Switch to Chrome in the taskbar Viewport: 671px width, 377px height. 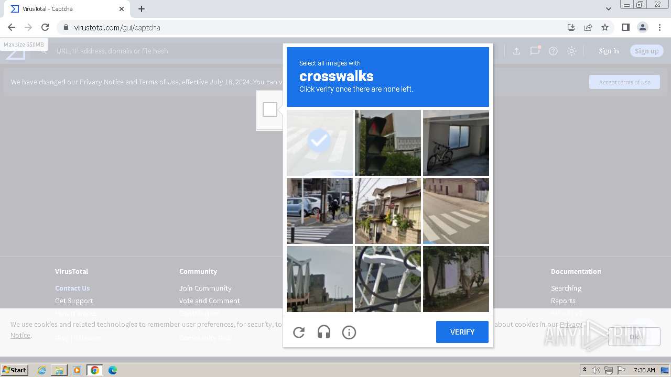[x=95, y=370]
